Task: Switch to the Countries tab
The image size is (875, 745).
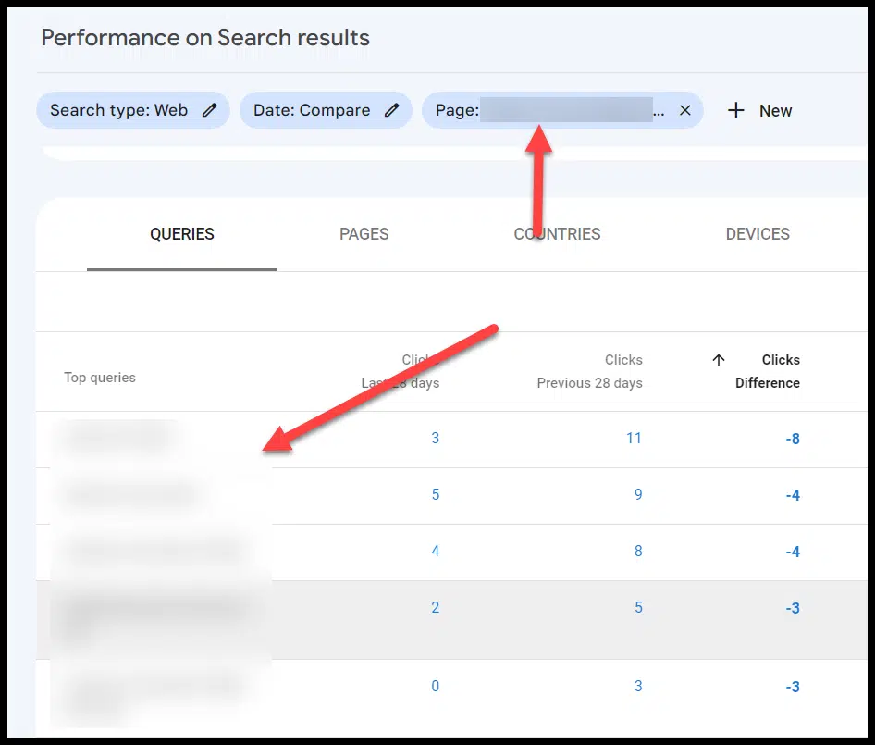Action: (x=557, y=234)
